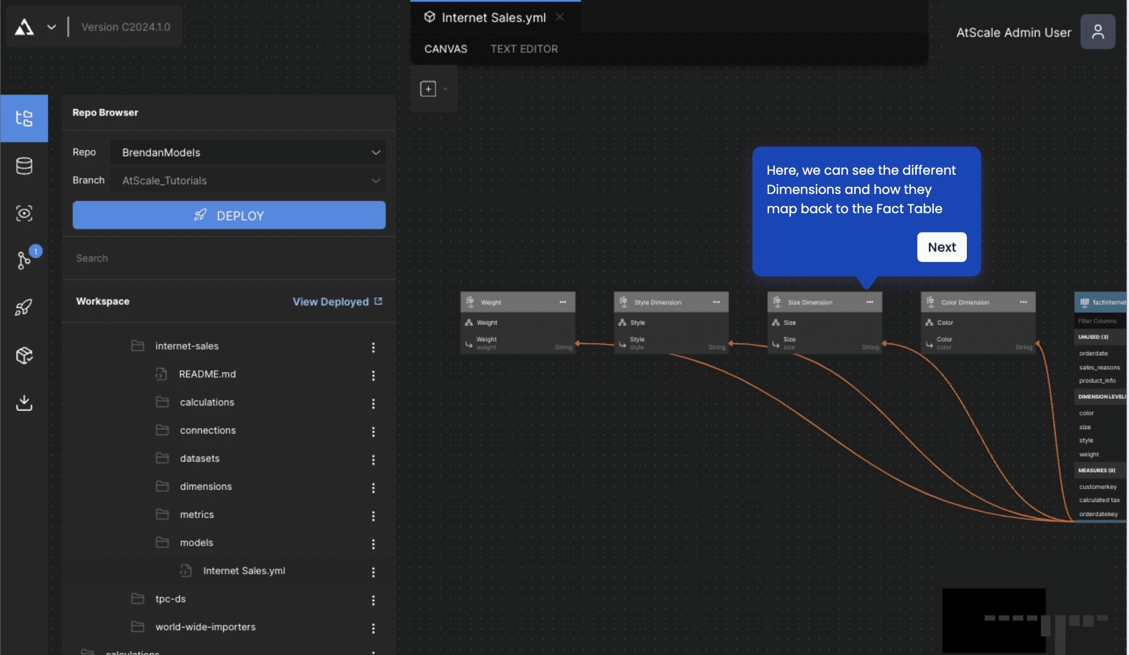This screenshot has width=1129, height=655.
Task: Switch to the CANVAS tab
Action: click(446, 49)
